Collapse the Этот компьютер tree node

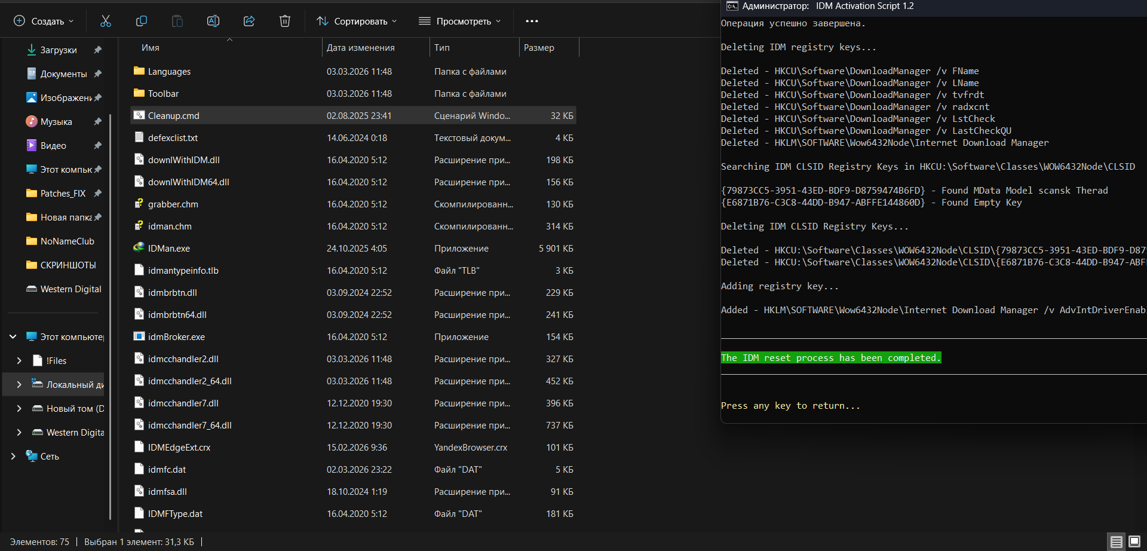coord(13,337)
